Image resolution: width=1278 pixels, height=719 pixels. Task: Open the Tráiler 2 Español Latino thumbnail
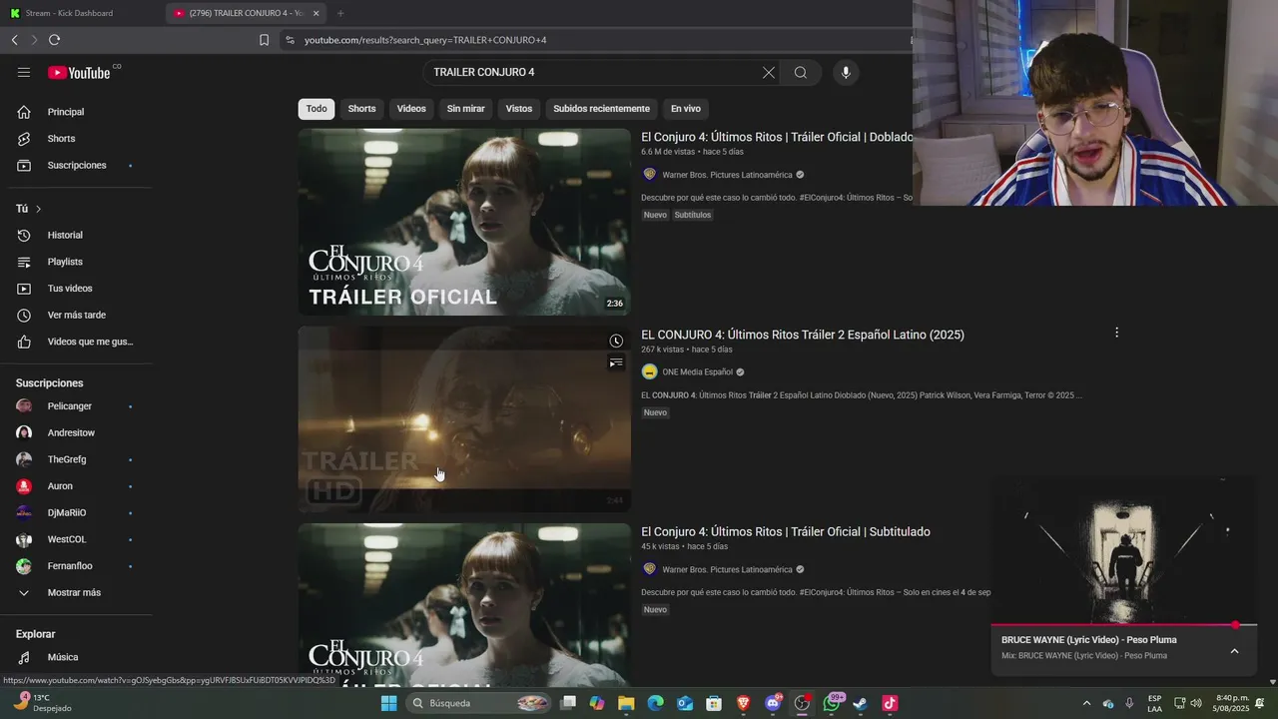(x=464, y=419)
